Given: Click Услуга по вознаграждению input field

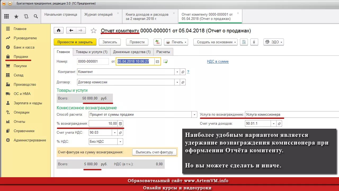Looking at the screenshot, I should pos(292,115).
